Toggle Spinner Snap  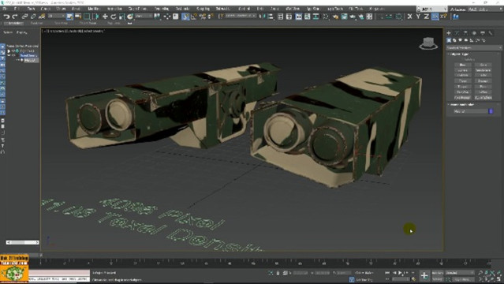tap(211, 17)
